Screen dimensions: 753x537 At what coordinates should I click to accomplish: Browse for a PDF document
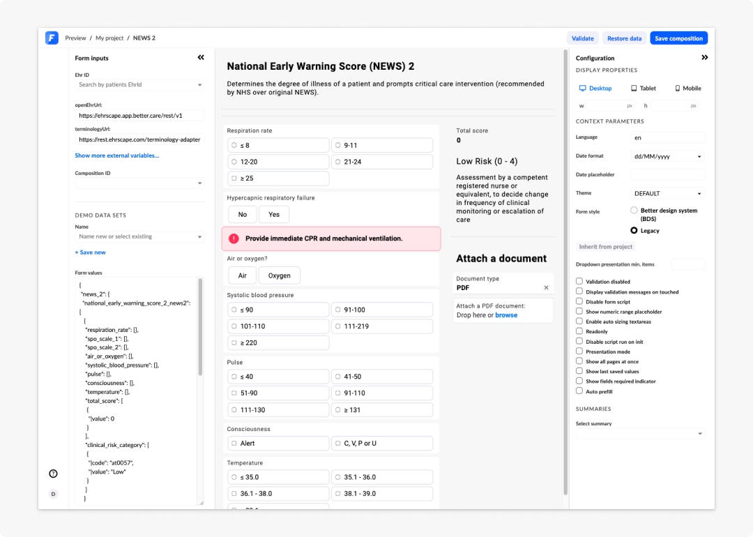pyautogui.click(x=506, y=315)
